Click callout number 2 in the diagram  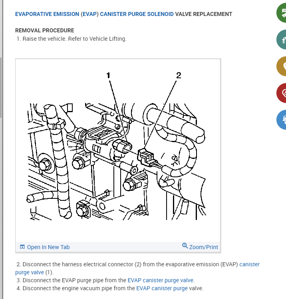pyautogui.click(x=179, y=75)
